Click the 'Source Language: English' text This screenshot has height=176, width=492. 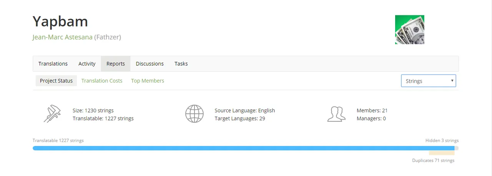click(245, 111)
